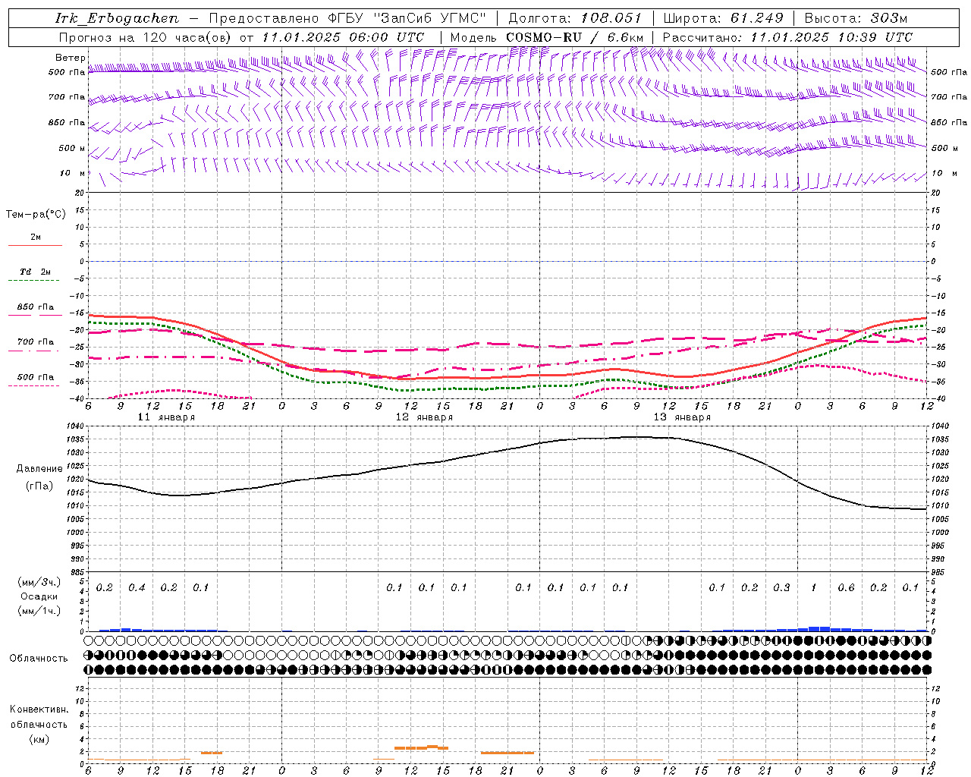The width and height of the screenshot is (971, 777).
Task: Click the Высота 303м header field
Action: (x=856, y=18)
